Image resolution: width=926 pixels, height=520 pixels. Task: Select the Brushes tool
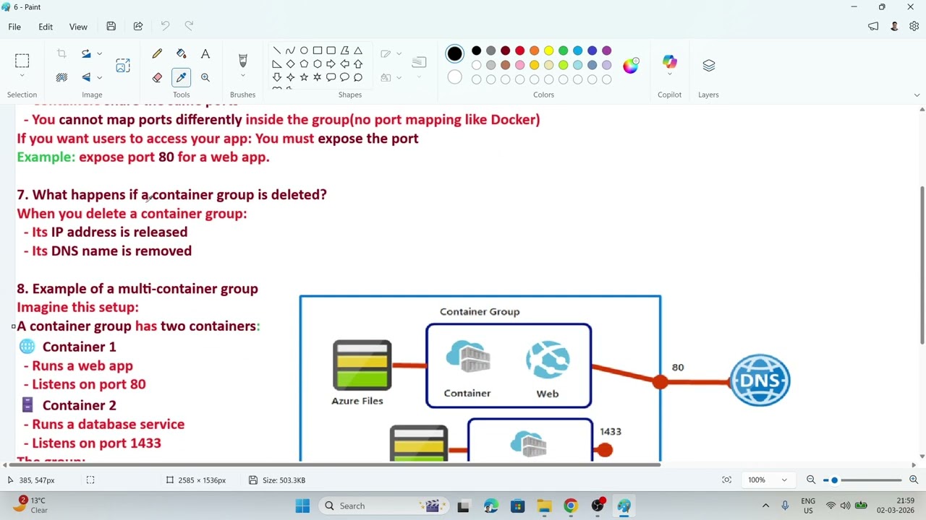click(x=242, y=61)
